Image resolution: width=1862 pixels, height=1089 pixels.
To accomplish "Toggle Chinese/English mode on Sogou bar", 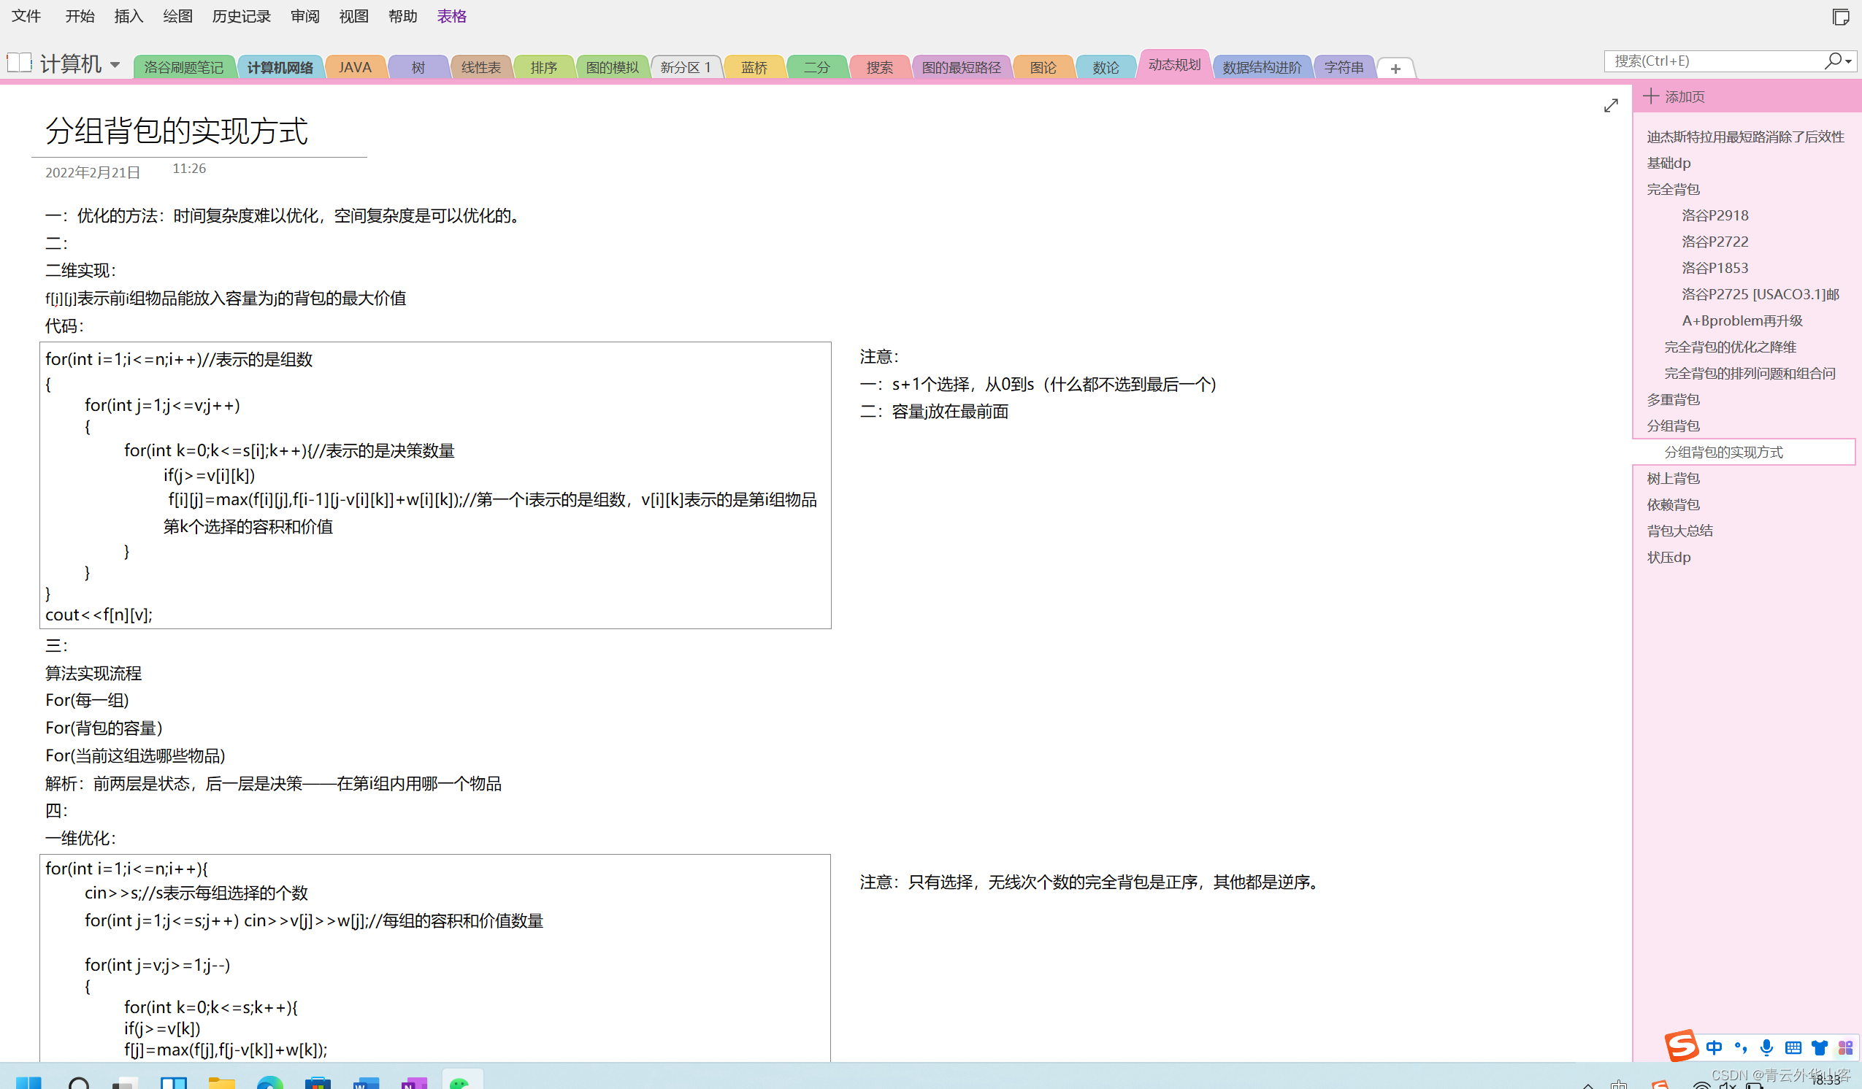I will [1715, 1047].
